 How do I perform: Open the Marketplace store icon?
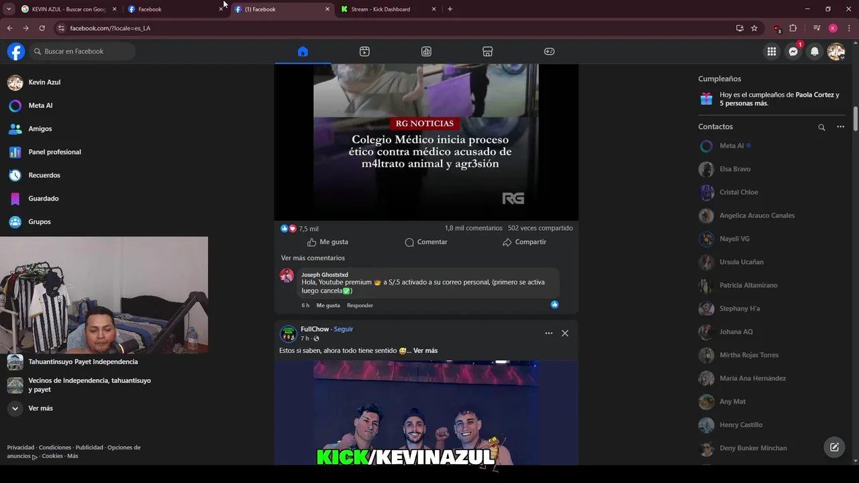[x=488, y=52]
